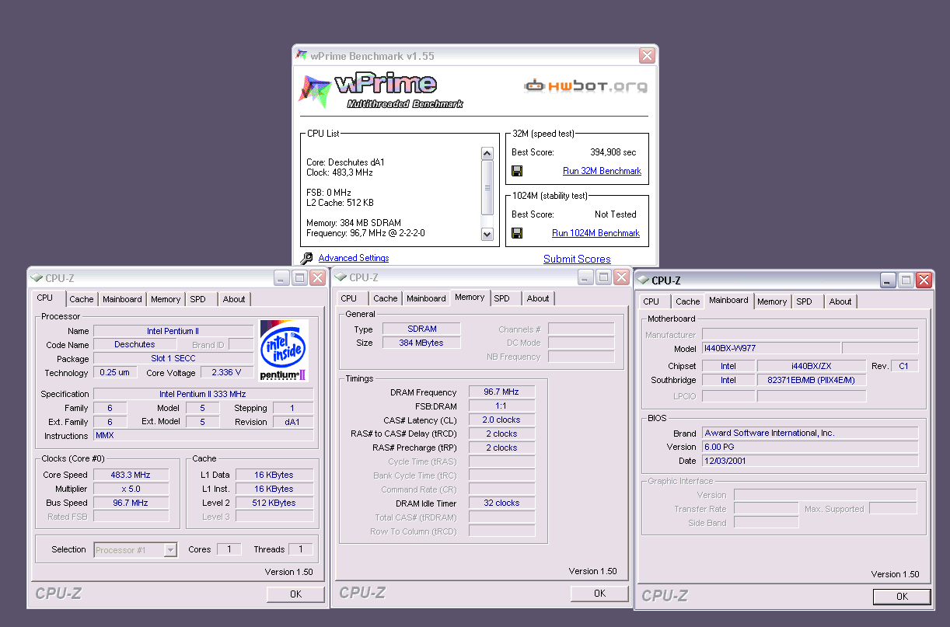The width and height of the screenshot is (950, 627).
Task: Click the save icon beside Run 1024M Benchmark
Action: (x=517, y=233)
